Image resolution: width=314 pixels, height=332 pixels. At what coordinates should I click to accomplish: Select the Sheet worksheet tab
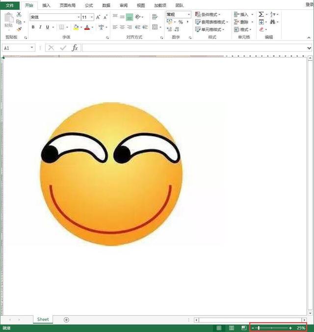click(43, 319)
